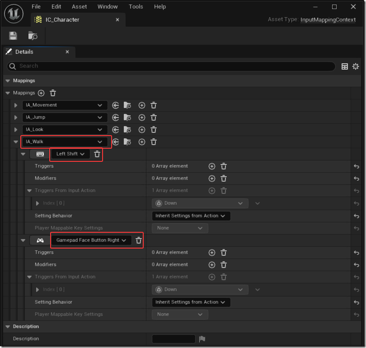Delete the IA_Jump mapping
Viewport: 366px width, 348px height.
click(154, 118)
